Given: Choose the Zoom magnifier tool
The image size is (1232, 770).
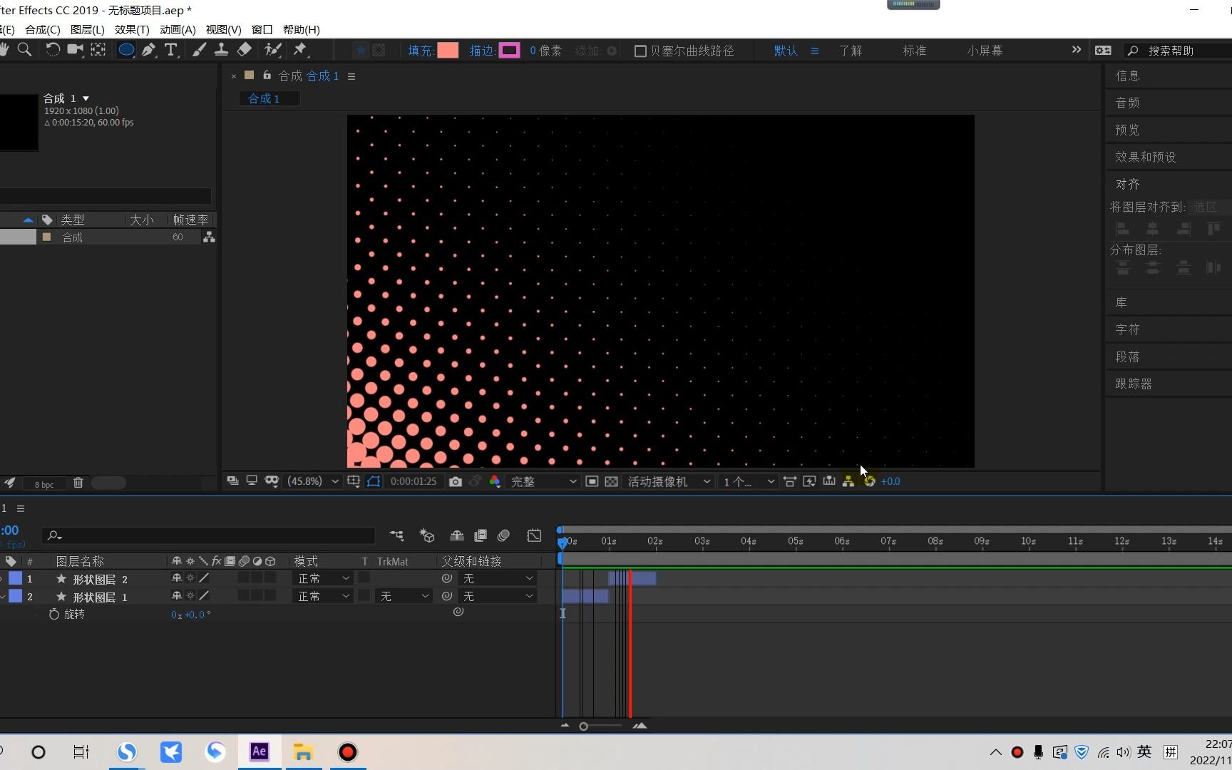Looking at the screenshot, I should click(x=24, y=50).
